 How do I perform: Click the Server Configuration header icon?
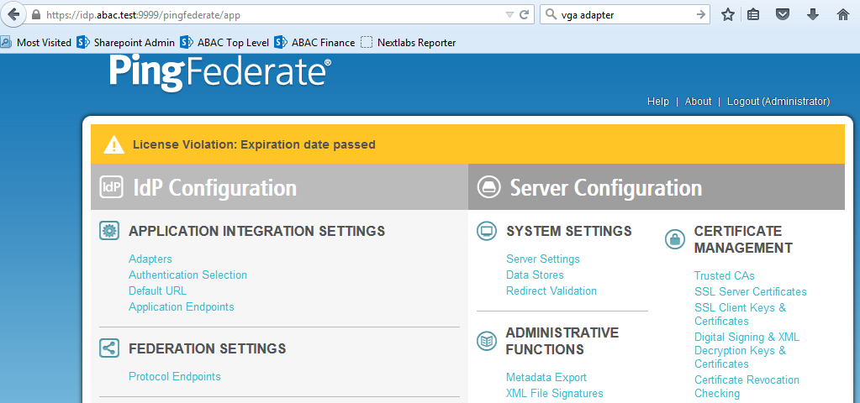coord(489,186)
